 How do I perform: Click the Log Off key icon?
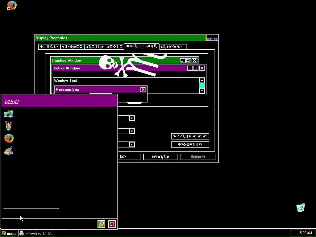(101, 224)
